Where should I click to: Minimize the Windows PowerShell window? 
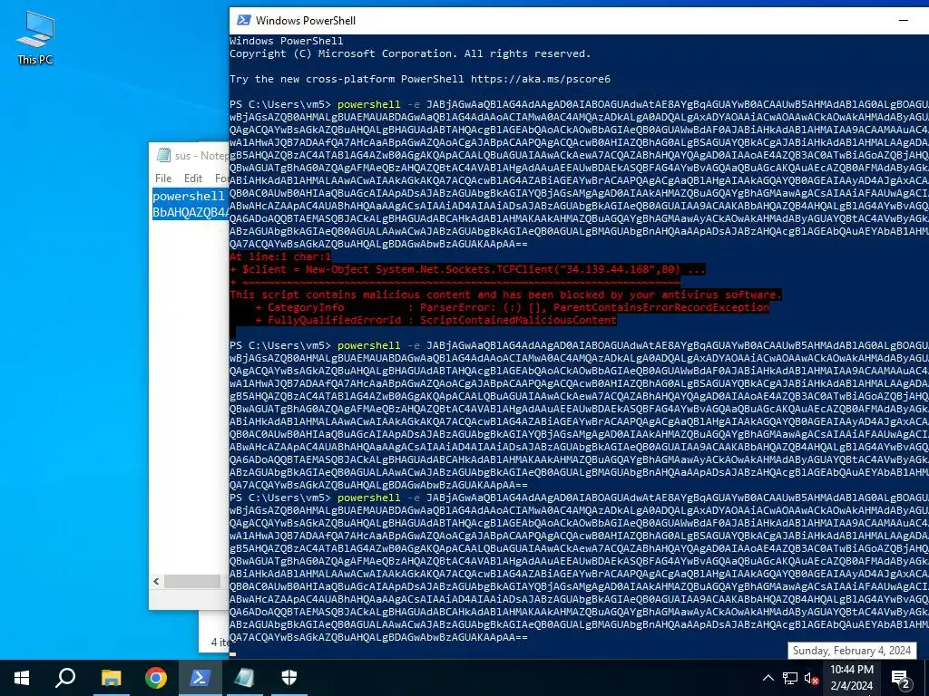point(904,20)
